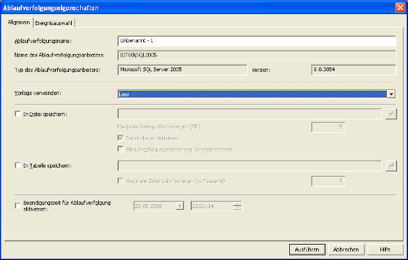Focus the maximum row count field
Image resolution: width=408 pixels, height=260 pixels.
point(330,180)
